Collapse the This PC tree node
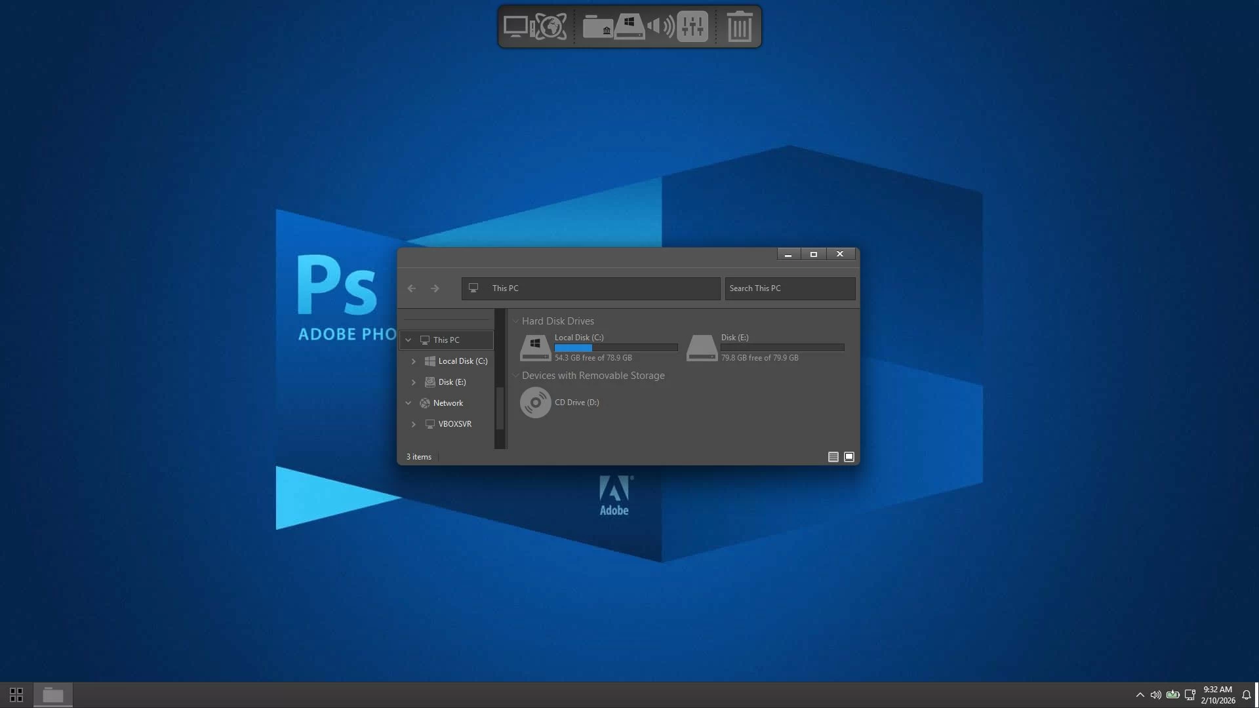The width and height of the screenshot is (1259, 708). (x=409, y=340)
